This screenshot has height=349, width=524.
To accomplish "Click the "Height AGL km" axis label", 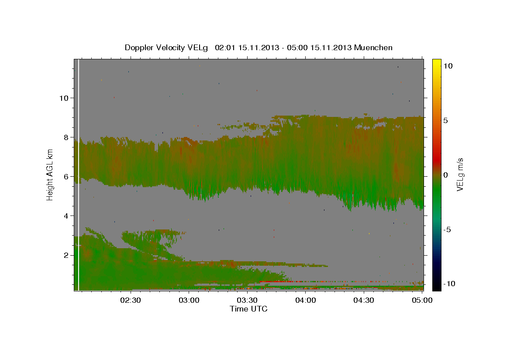I will (x=50, y=174).
